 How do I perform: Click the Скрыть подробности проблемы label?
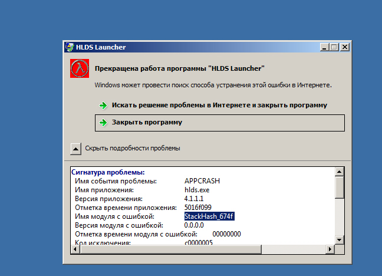click(x=133, y=148)
